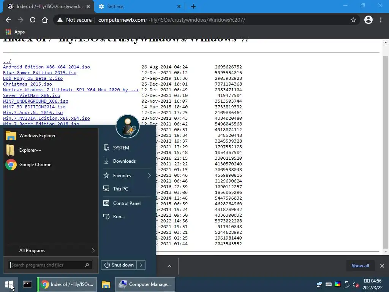
Task: Click Show all downloads
Action: click(x=360, y=266)
